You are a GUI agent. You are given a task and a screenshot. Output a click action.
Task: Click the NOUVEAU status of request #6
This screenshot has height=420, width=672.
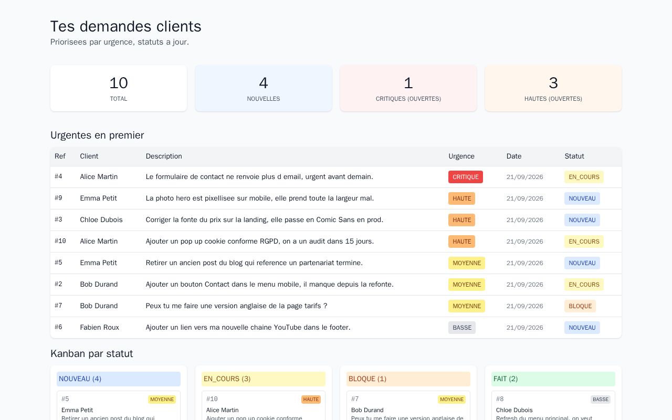click(x=582, y=328)
